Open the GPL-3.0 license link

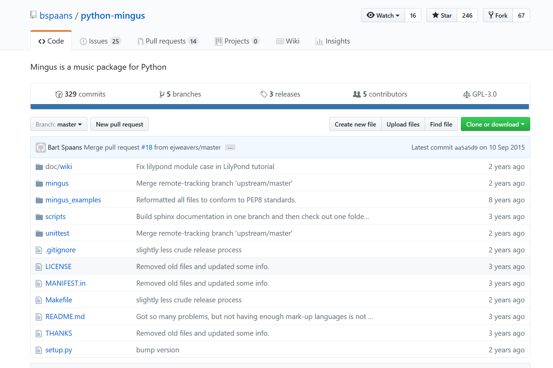tap(480, 94)
